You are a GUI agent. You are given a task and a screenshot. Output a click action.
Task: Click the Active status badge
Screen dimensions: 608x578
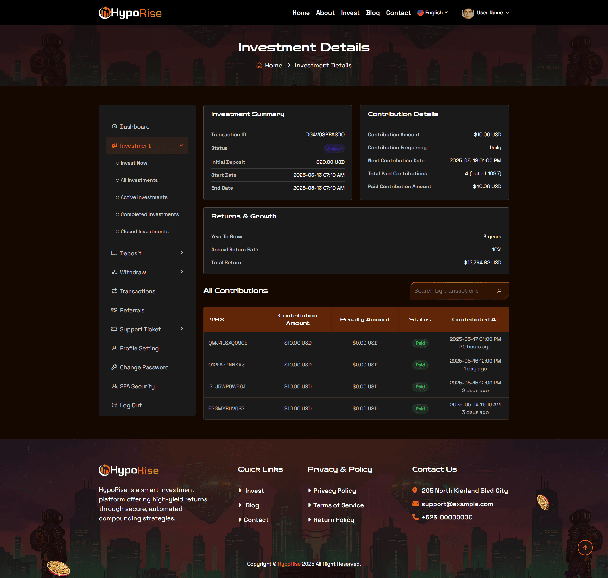pos(334,148)
